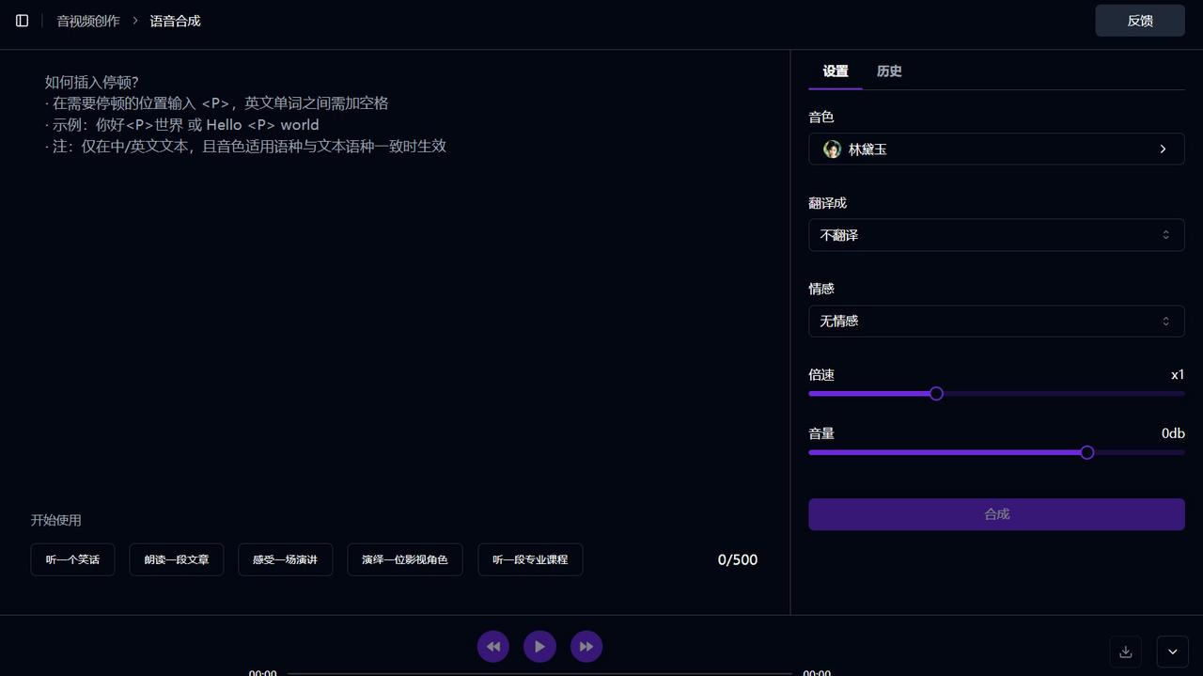Click the 倍速 speed slider handle
This screenshot has height=676, width=1203.
936,394
